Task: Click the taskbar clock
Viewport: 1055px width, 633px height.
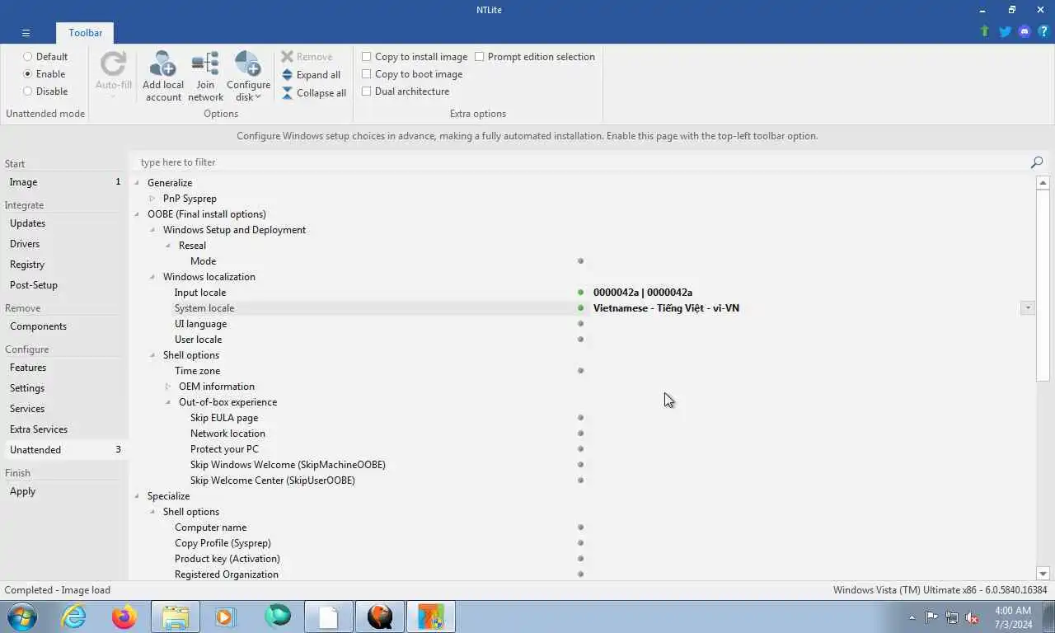Action: (1013, 617)
